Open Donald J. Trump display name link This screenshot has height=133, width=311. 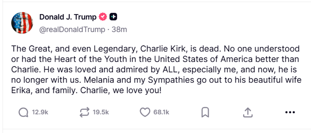(x=68, y=17)
